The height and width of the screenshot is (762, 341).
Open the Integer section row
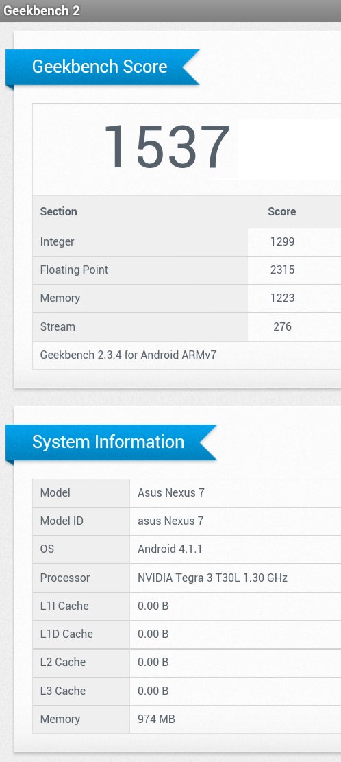[x=187, y=242]
